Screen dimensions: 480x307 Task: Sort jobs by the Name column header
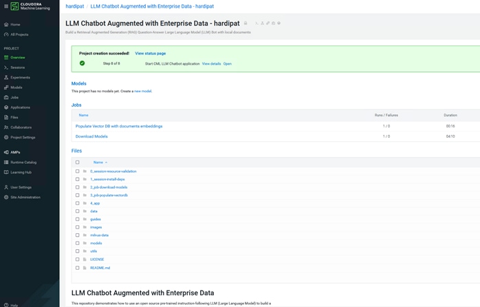[x=84, y=115]
